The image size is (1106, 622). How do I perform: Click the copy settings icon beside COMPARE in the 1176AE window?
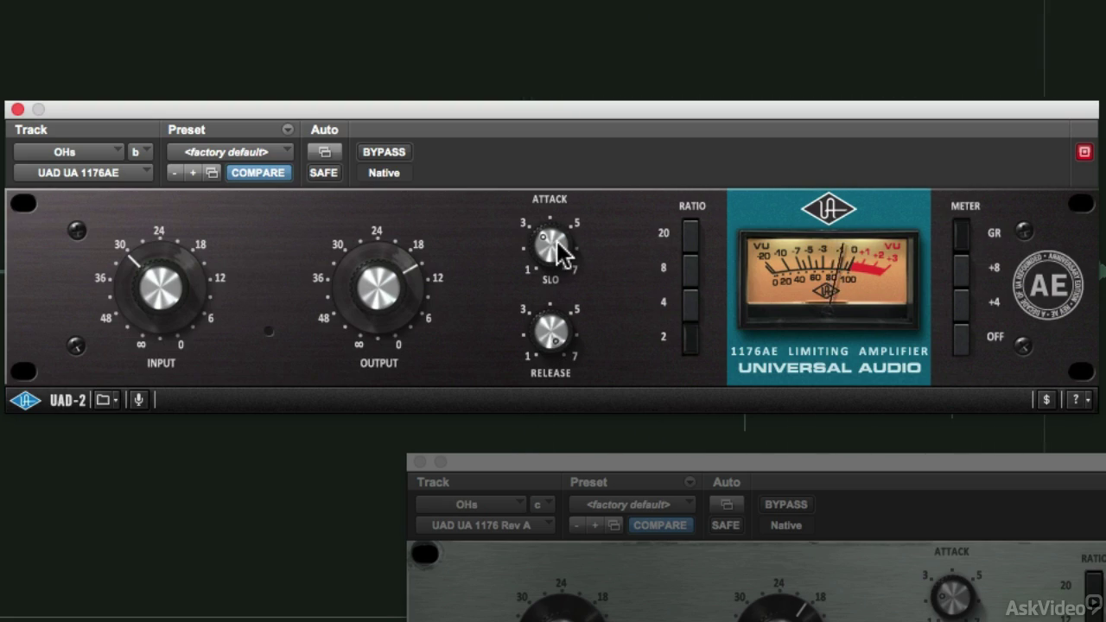point(212,173)
